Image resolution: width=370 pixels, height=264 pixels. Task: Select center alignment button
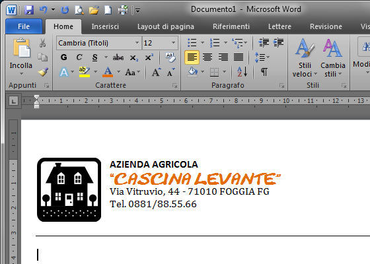coord(207,57)
